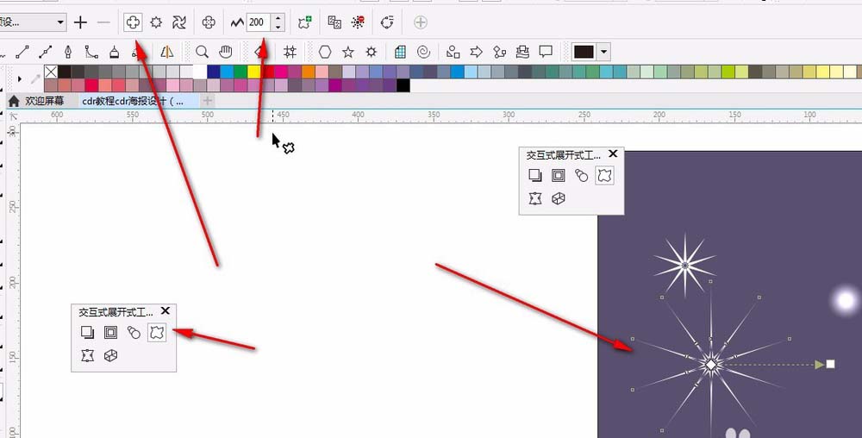The width and height of the screenshot is (862, 438).
Task: Switch to the cdr教程cdr海报设计 document tab
Action: point(133,101)
